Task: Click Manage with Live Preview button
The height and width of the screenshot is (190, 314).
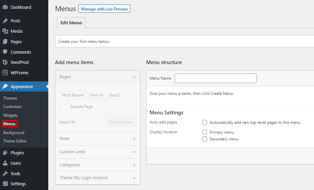Action: point(104,9)
